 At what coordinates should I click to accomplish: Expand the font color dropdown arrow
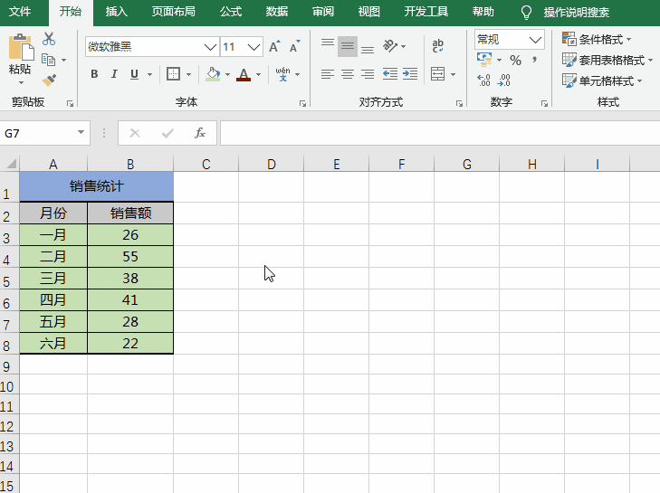258,74
